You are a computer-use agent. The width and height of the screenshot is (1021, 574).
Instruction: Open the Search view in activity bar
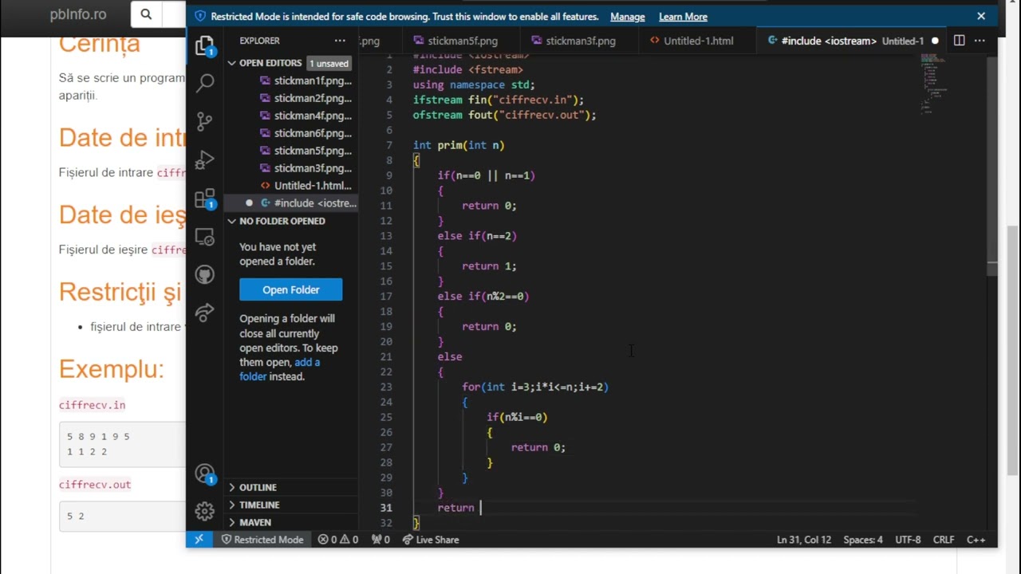coord(205,82)
